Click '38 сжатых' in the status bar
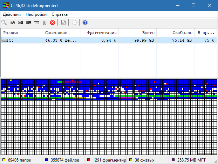Viewport: 218px width, 164px height. coord(145,160)
